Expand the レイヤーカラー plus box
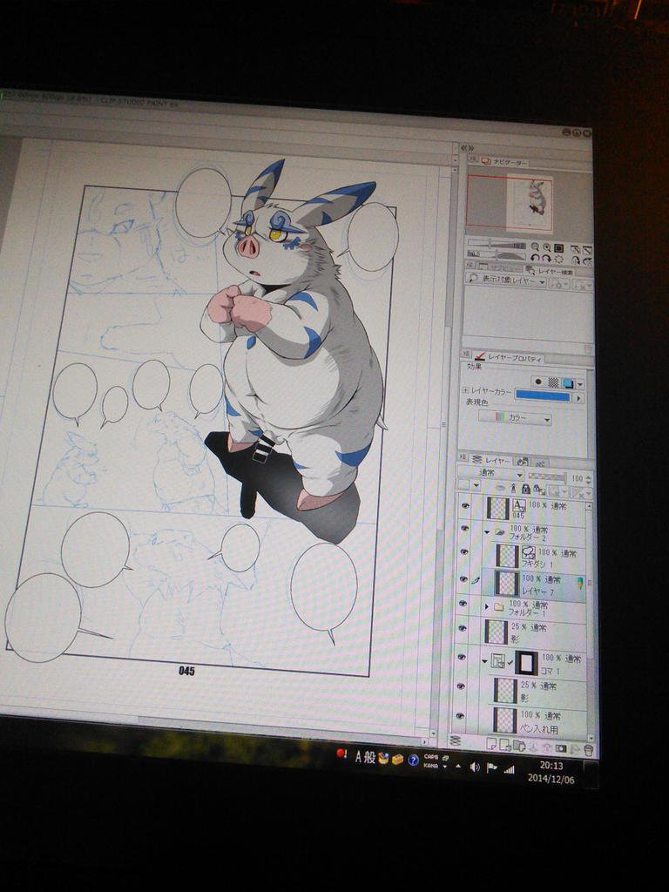The width and height of the screenshot is (669, 892). 465,391
